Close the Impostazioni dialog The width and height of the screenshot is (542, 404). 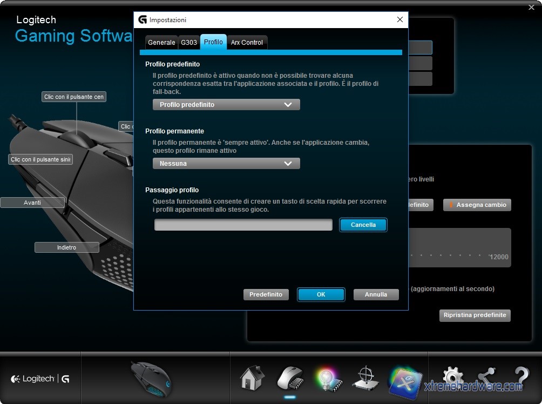399,20
